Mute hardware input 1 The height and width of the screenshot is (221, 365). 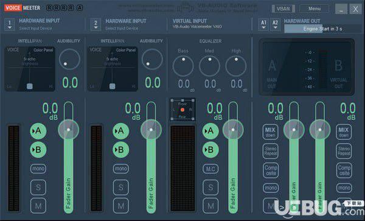tap(38, 206)
